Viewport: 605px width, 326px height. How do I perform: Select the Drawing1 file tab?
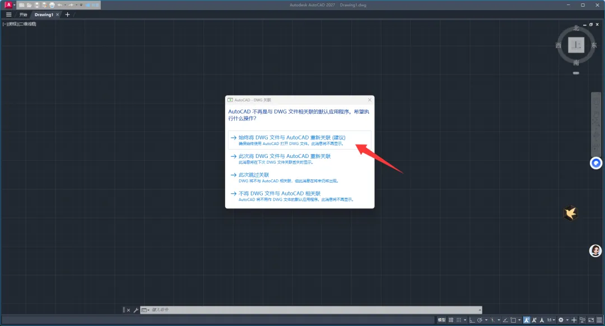(44, 15)
